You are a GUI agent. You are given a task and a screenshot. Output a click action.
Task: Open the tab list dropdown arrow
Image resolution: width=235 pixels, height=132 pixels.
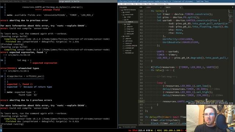233,7
